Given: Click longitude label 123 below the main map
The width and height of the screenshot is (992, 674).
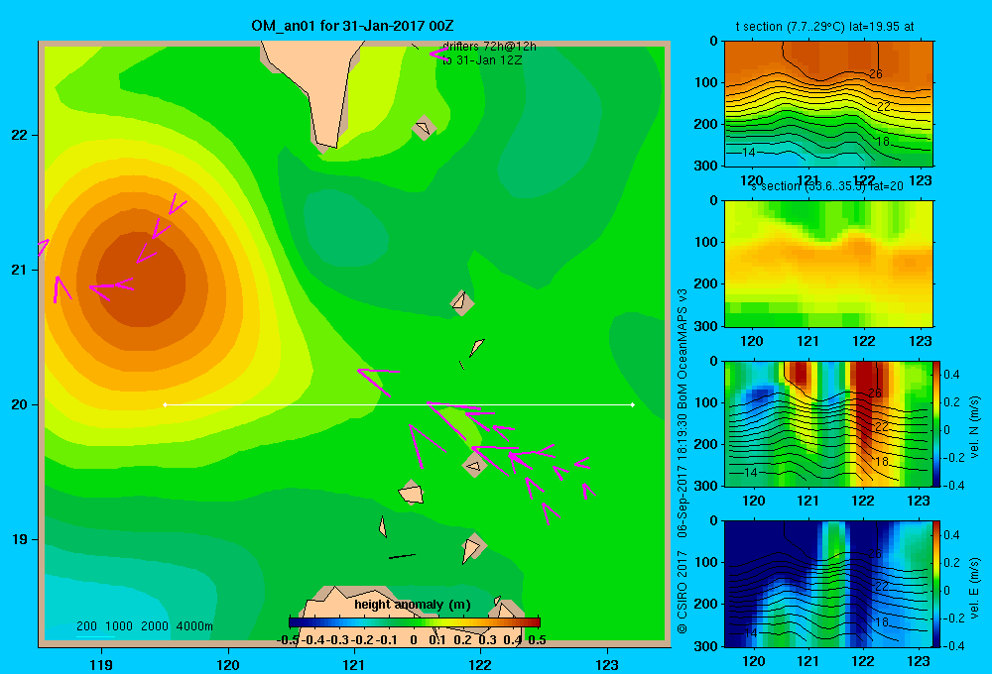Looking at the screenshot, I should (607, 664).
